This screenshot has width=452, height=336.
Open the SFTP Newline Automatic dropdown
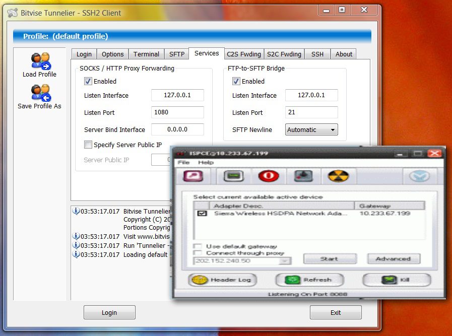click(x=311, y=129)
